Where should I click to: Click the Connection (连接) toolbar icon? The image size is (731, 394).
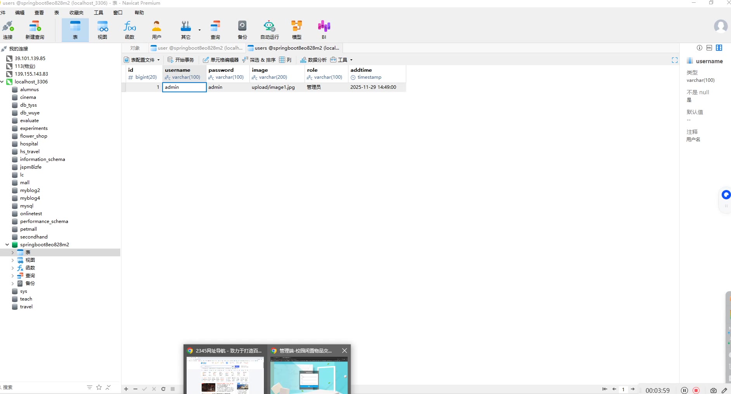tap(8, 30)
